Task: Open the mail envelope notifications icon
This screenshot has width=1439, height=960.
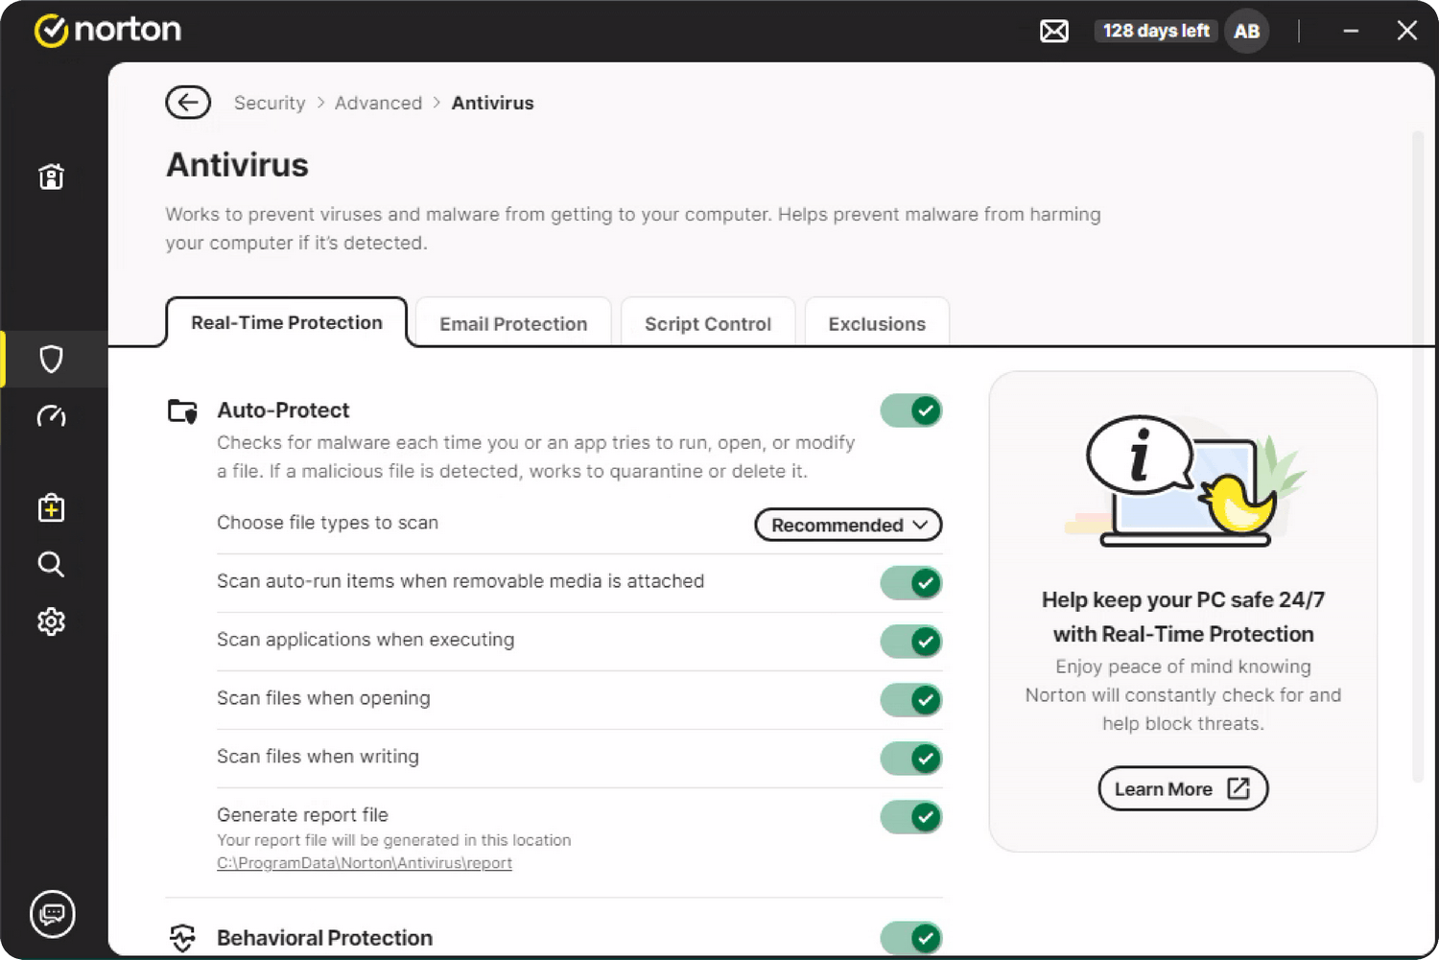Action: (x=1053, y=32)
